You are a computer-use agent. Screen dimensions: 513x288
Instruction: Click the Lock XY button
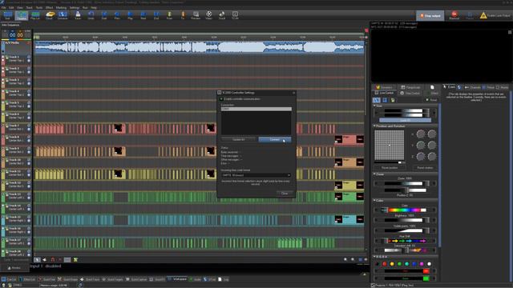click(x=405, y=121)
